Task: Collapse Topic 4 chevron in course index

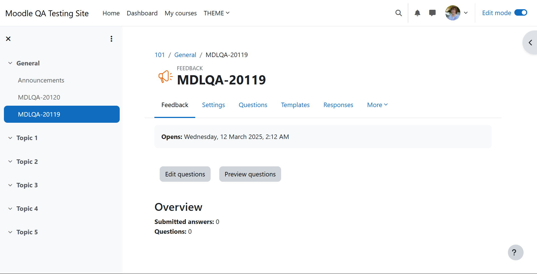Action: [x=10, y=209]
